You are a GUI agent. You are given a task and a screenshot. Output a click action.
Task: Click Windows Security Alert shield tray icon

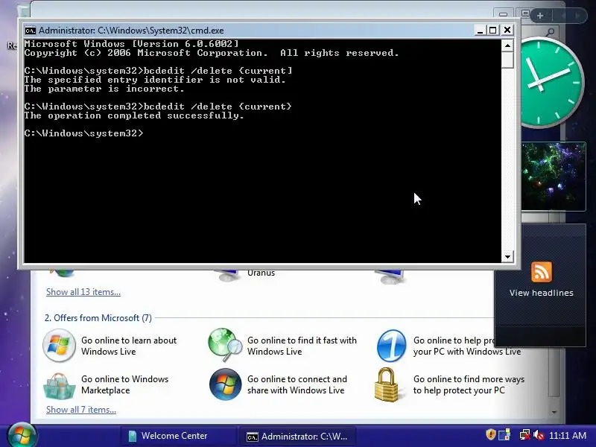[x=491, y=434]
